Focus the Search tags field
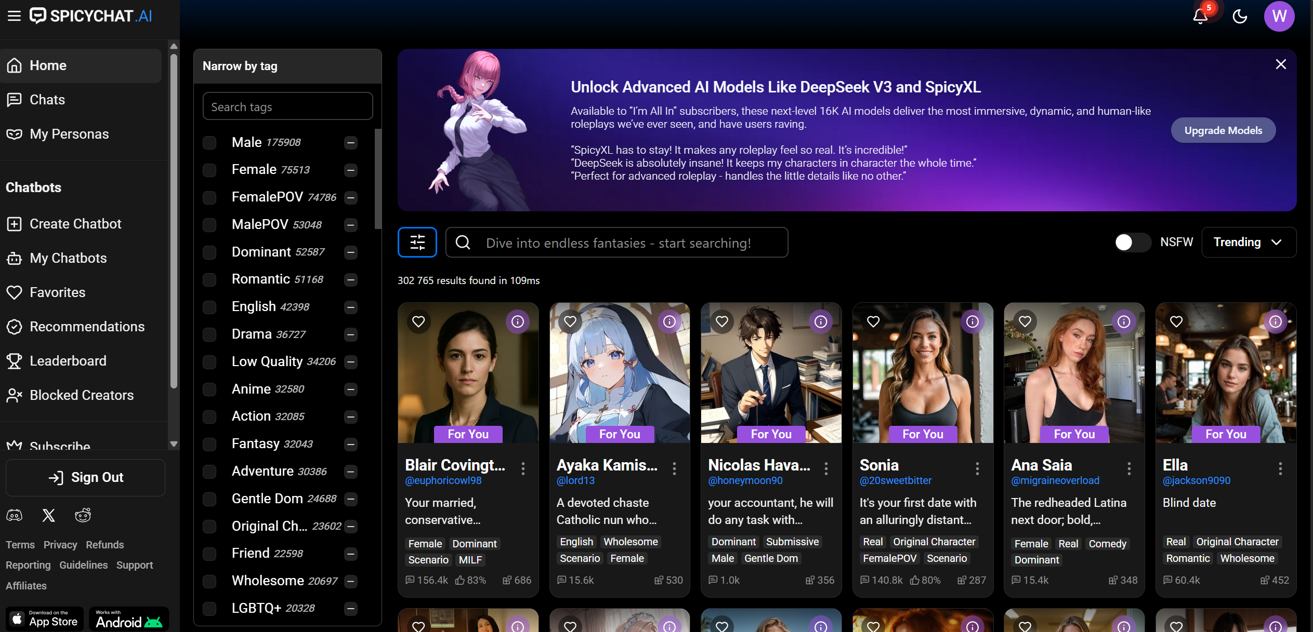Screen dimensions: 1313x632 (x=287, y=106)
